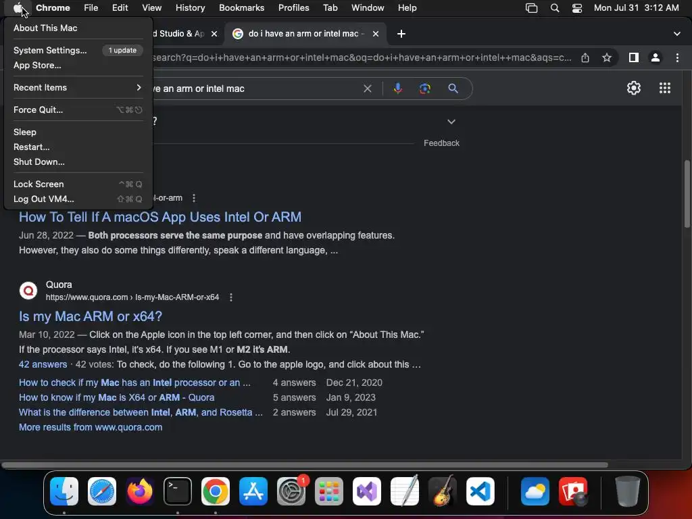Open options dots beside Quora URL
The width and height of the screenshot is (692, 519).
point(231,297)
